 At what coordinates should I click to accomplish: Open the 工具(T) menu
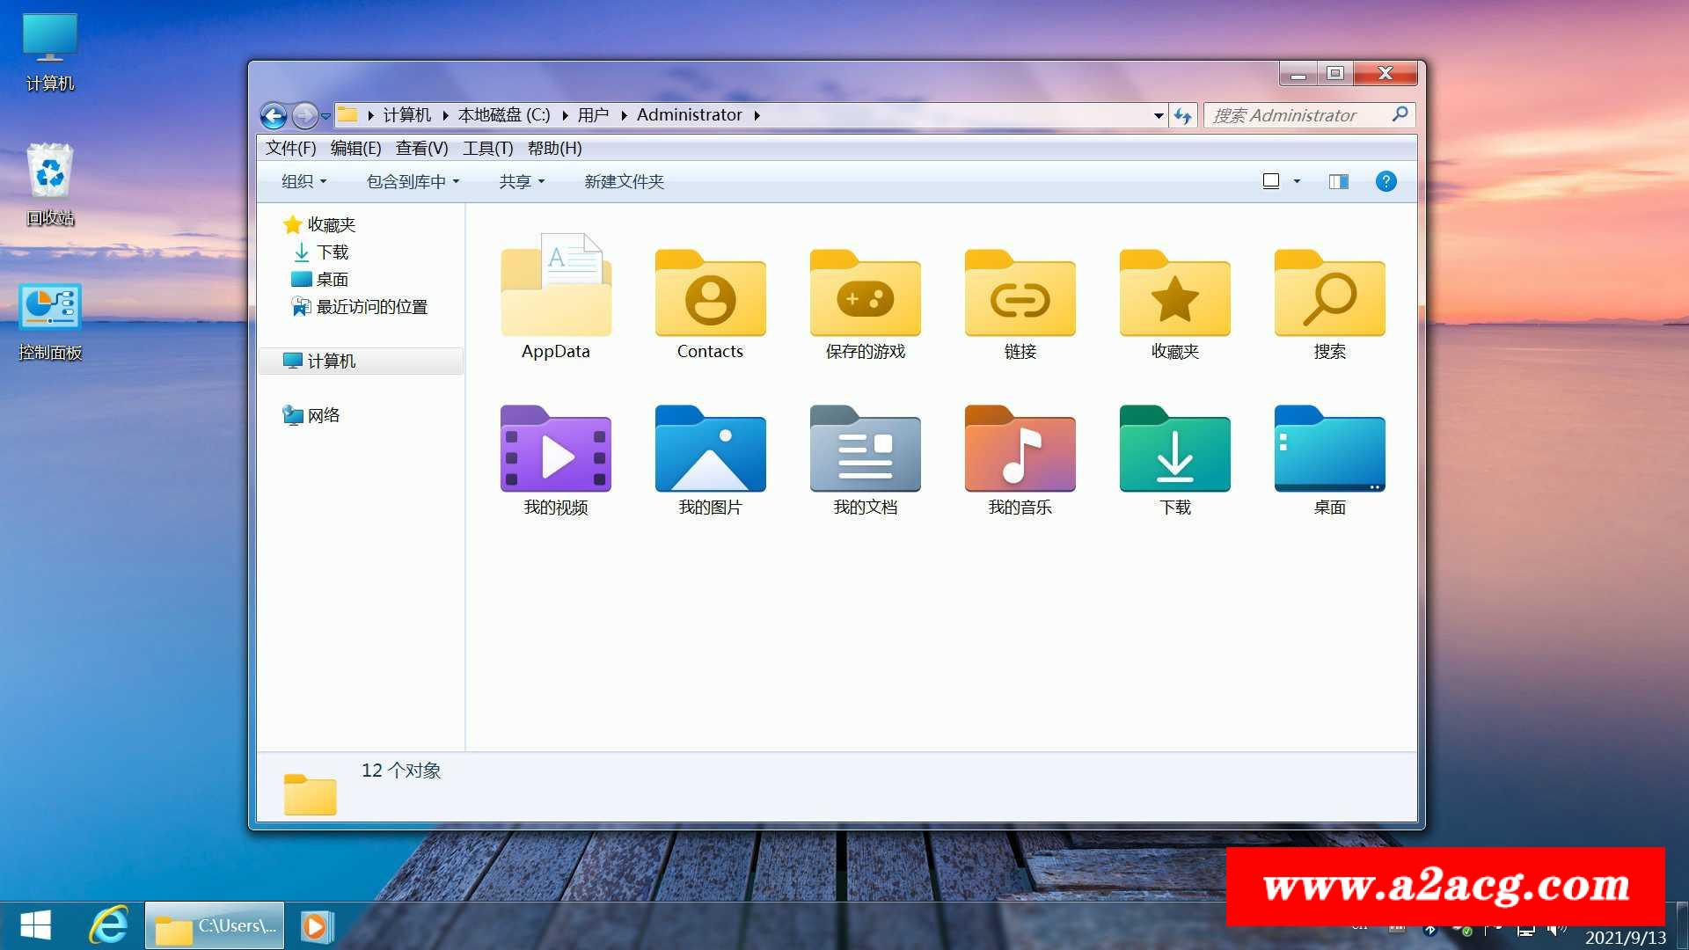487,148
